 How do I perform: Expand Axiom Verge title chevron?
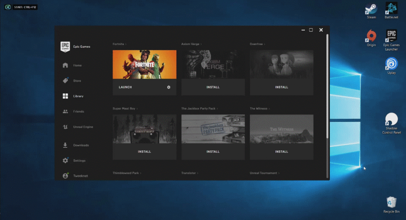tap(201, 44)
